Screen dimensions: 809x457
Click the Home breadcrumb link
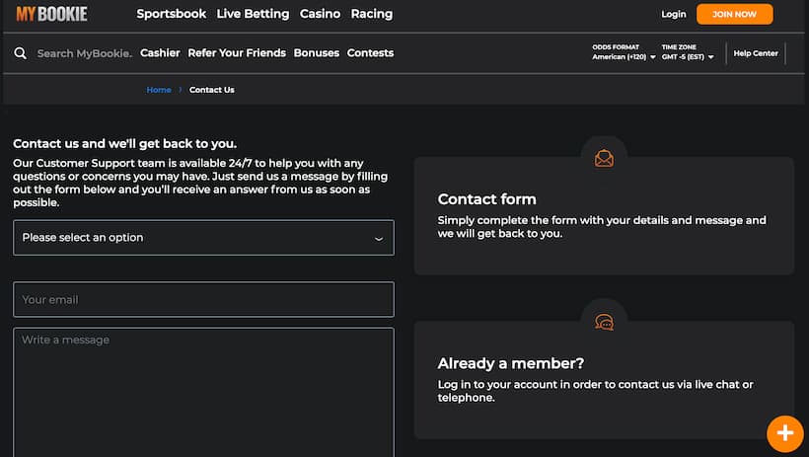coord(159,90)
